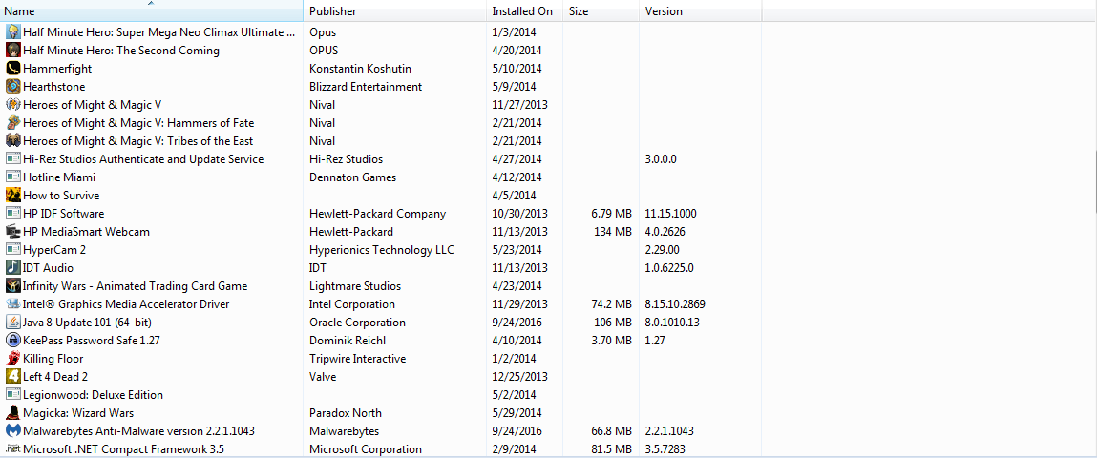Click the Heroes of Might & Magic V icon

pos(12,105)
